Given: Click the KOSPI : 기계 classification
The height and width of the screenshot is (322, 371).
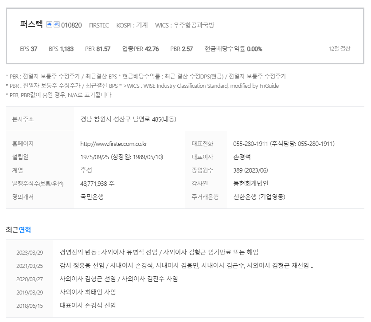Looking at the screenshot, I should [132, 25].
